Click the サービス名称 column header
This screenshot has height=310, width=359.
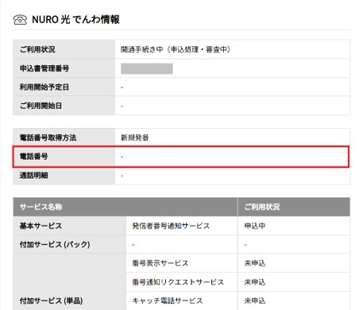[x=41, y=207]
